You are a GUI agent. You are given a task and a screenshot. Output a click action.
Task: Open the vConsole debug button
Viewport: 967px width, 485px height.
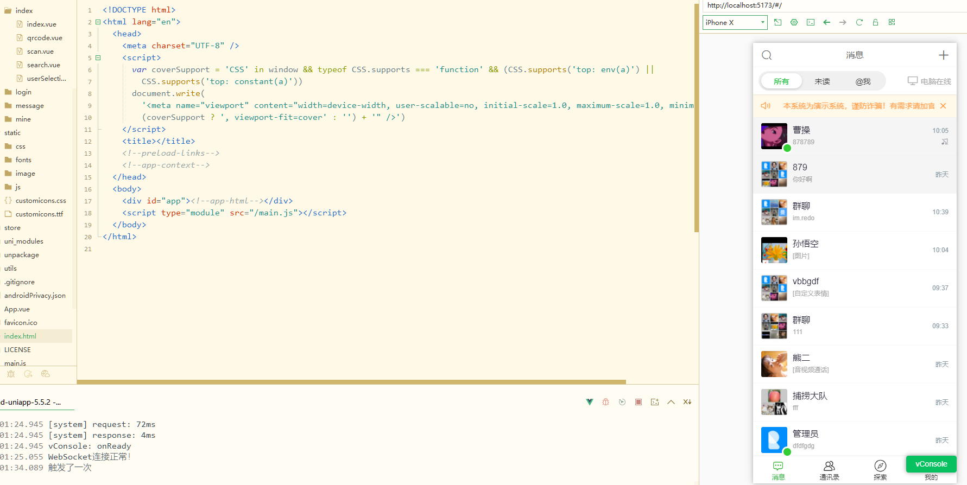(x=931, y=464)
